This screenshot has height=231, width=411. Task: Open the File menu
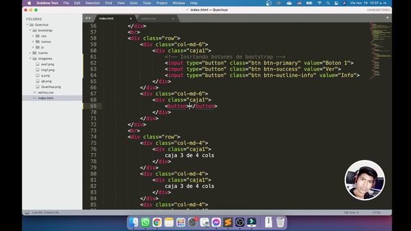[66, 3]
